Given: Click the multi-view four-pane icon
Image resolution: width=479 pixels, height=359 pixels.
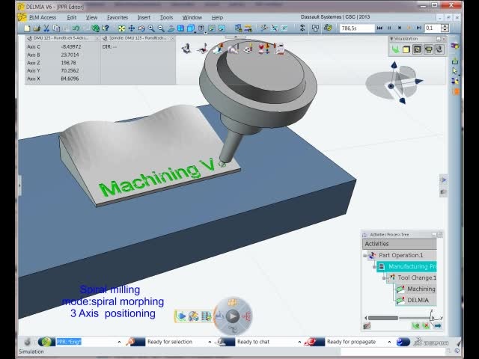Looking at the screenshot, I should (x=180, y=28).
